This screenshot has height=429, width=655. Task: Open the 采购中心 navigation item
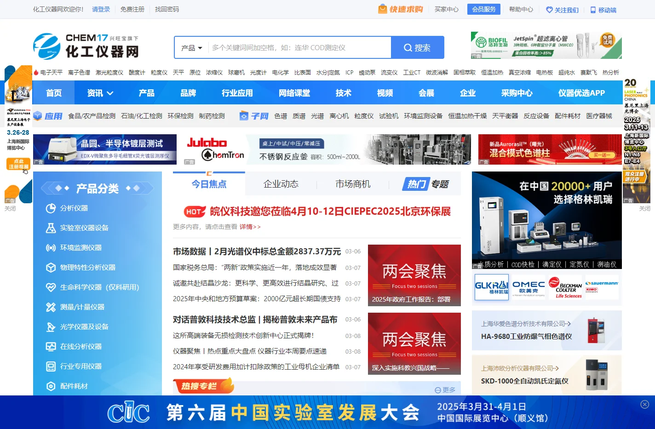pyautogui.click(x=517, y=93)
